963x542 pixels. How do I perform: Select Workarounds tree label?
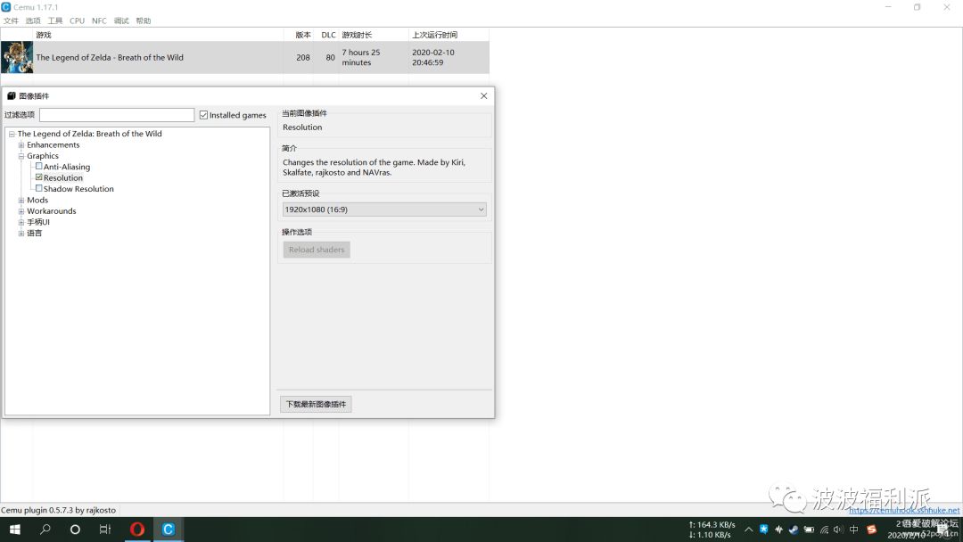[52, 211]
